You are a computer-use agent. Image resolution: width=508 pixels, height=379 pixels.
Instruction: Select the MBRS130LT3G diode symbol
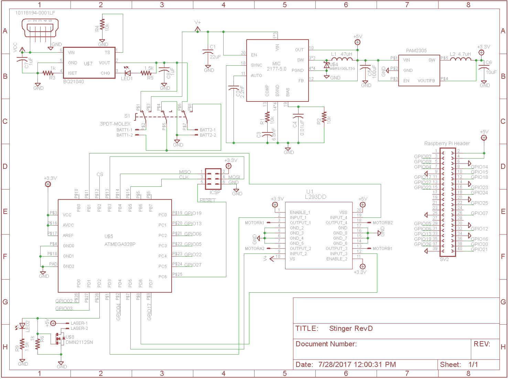(x=327, y=65)
